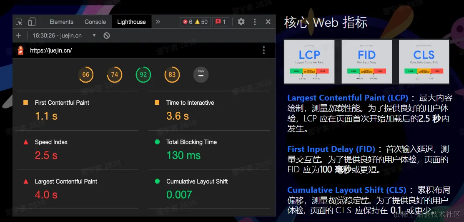The image size is (464, 222).
Task: Click the Speed Index metric label
Action: click(51, 142)
